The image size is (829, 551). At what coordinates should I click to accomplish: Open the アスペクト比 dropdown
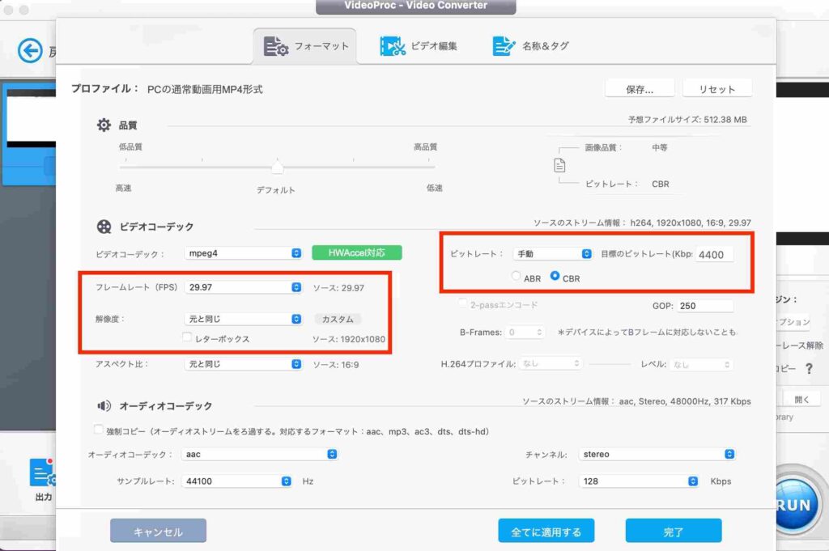(243, 364)
